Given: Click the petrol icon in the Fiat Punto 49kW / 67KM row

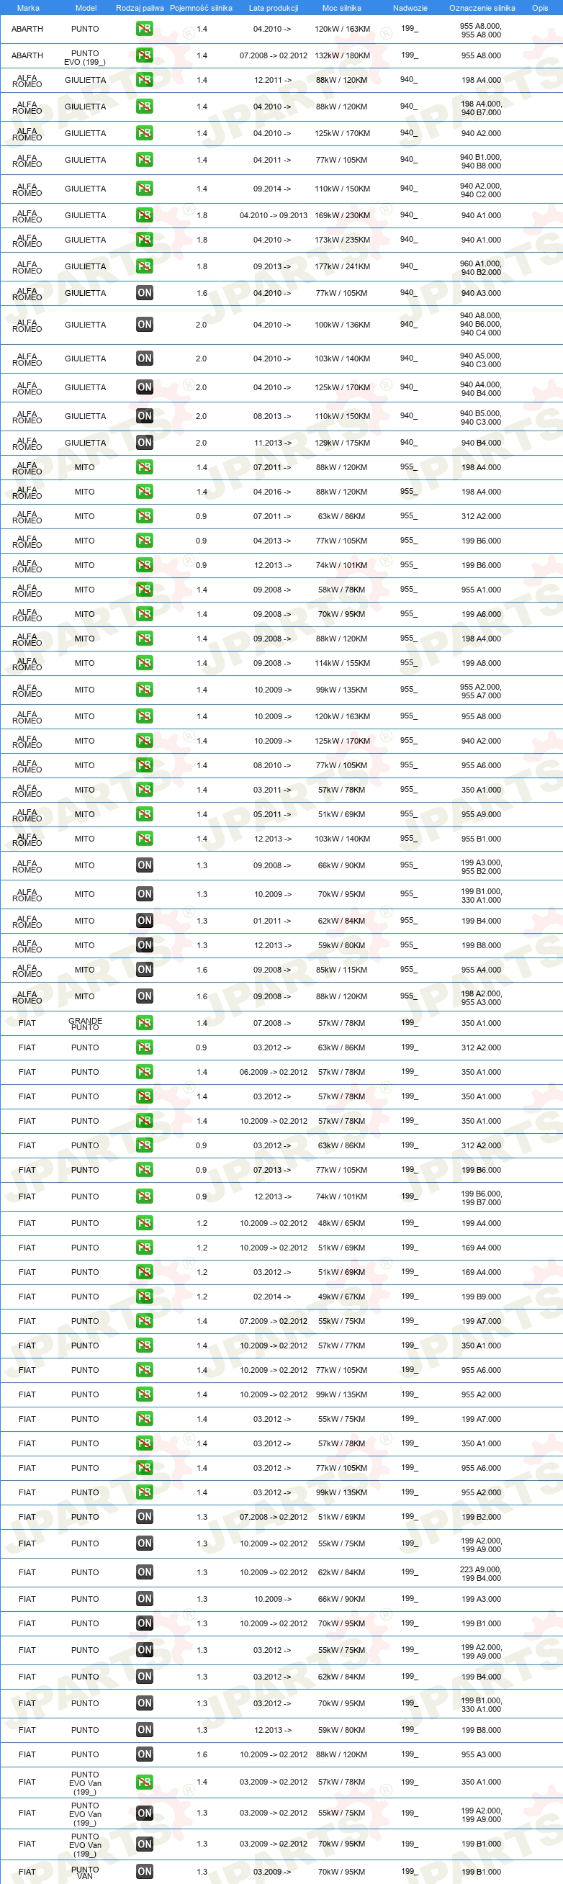Looking at the screenshot, I should click(144, 1297).
